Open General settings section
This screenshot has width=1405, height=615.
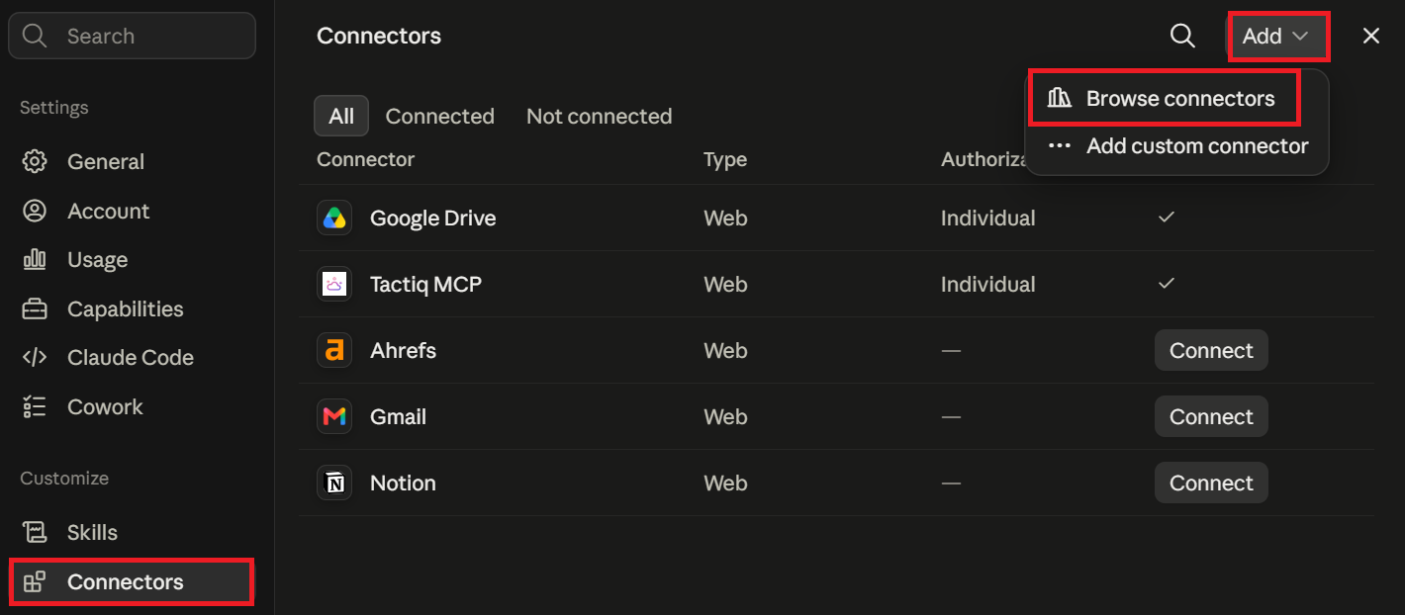point(106,161)
